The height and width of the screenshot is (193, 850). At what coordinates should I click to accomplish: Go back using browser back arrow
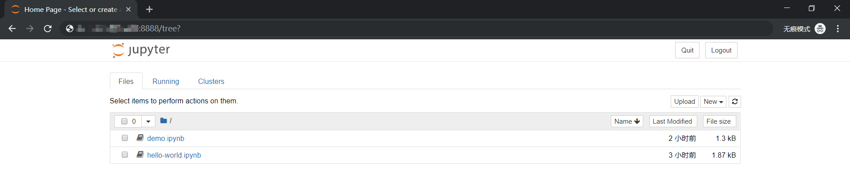12,29
